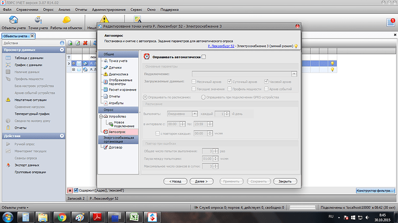
Task: Open Конструктор фильтра button
Action: click(x=375, y=191)
